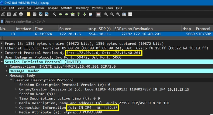213x115 pixels.
Task: Expand the Time Description, active time node
Action: (16, 98)
